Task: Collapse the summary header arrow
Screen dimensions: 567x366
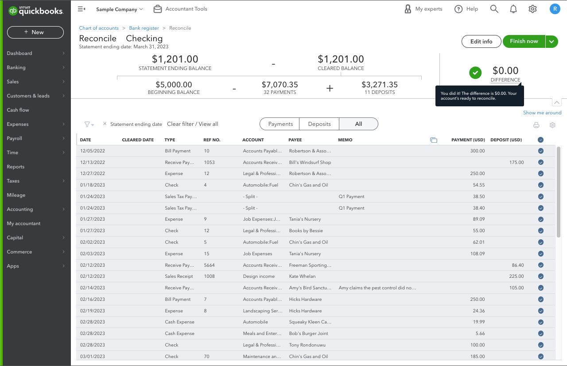Action: (557, 103)
